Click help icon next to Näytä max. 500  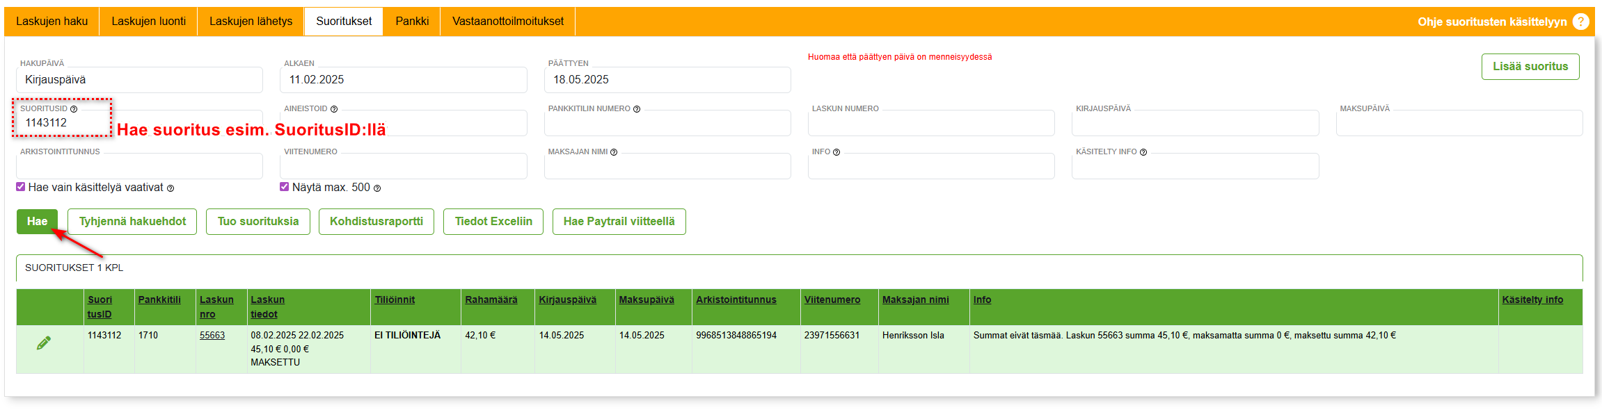(377, 188)
